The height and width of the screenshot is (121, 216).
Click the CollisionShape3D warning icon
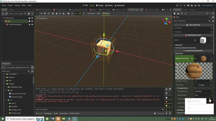29,24
